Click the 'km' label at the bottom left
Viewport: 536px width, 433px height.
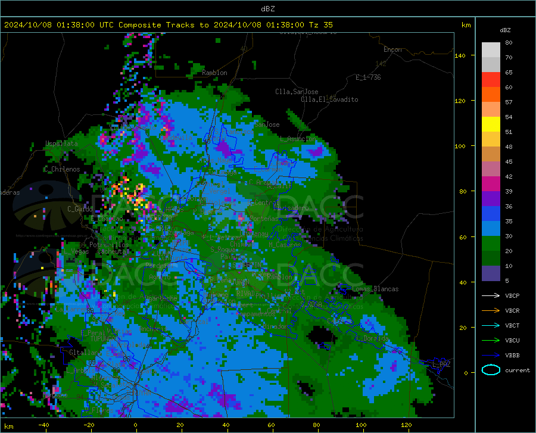[x=8, y=426]
